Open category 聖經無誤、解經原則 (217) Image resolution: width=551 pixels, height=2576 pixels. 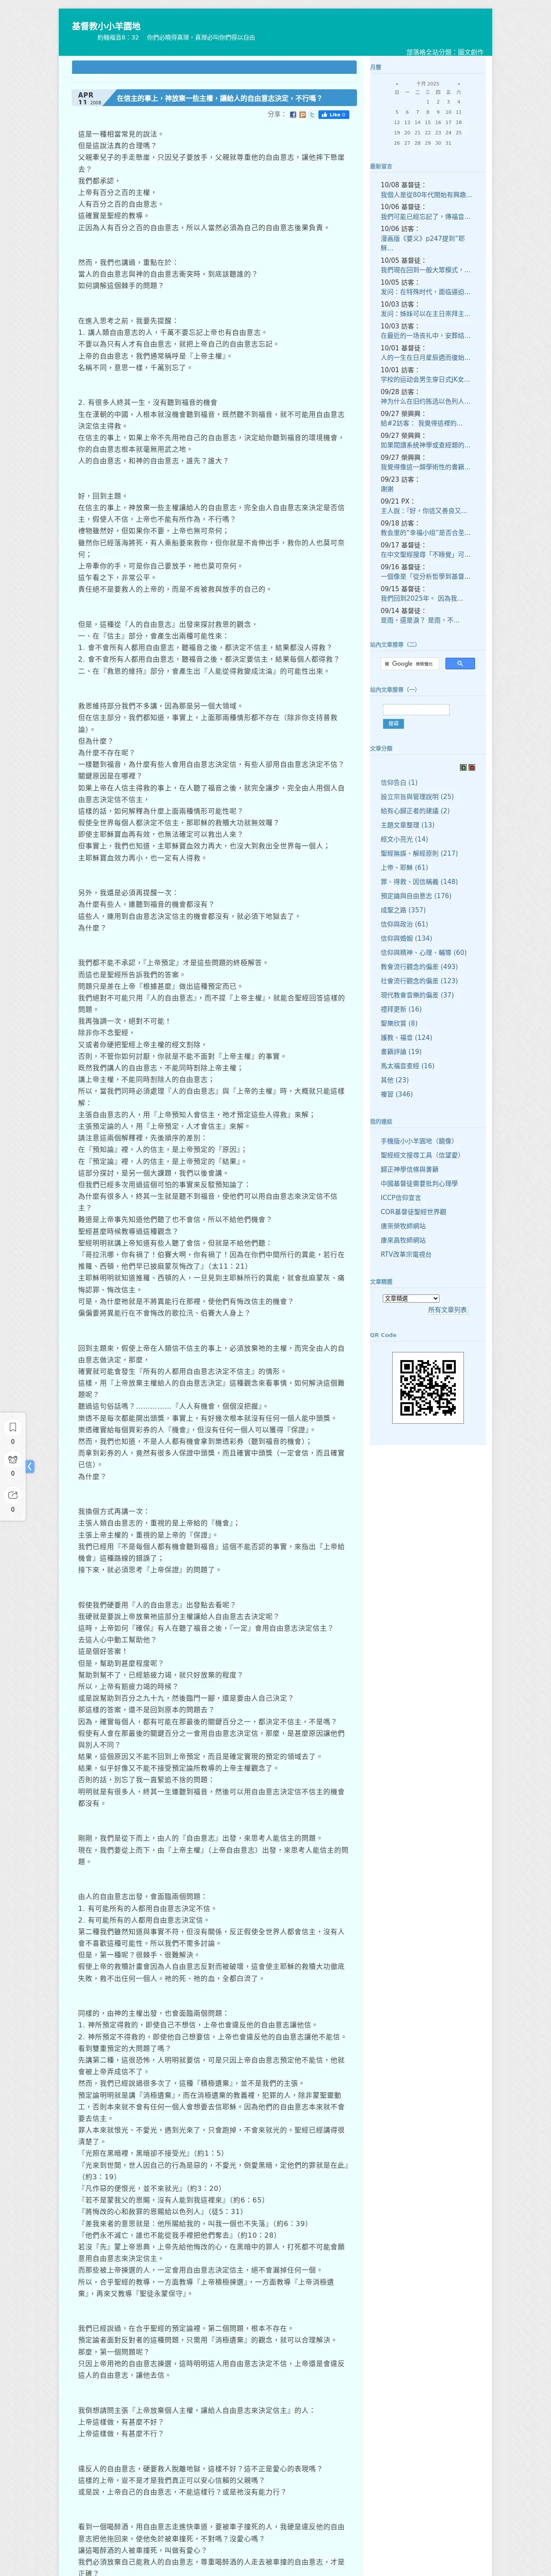click(419, 853)
